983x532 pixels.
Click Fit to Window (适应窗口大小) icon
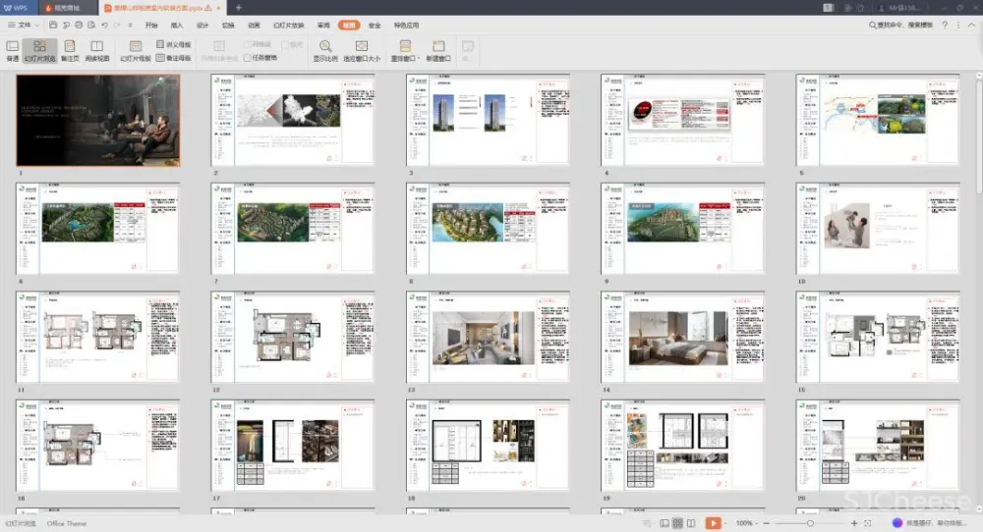tap(361, 50)
